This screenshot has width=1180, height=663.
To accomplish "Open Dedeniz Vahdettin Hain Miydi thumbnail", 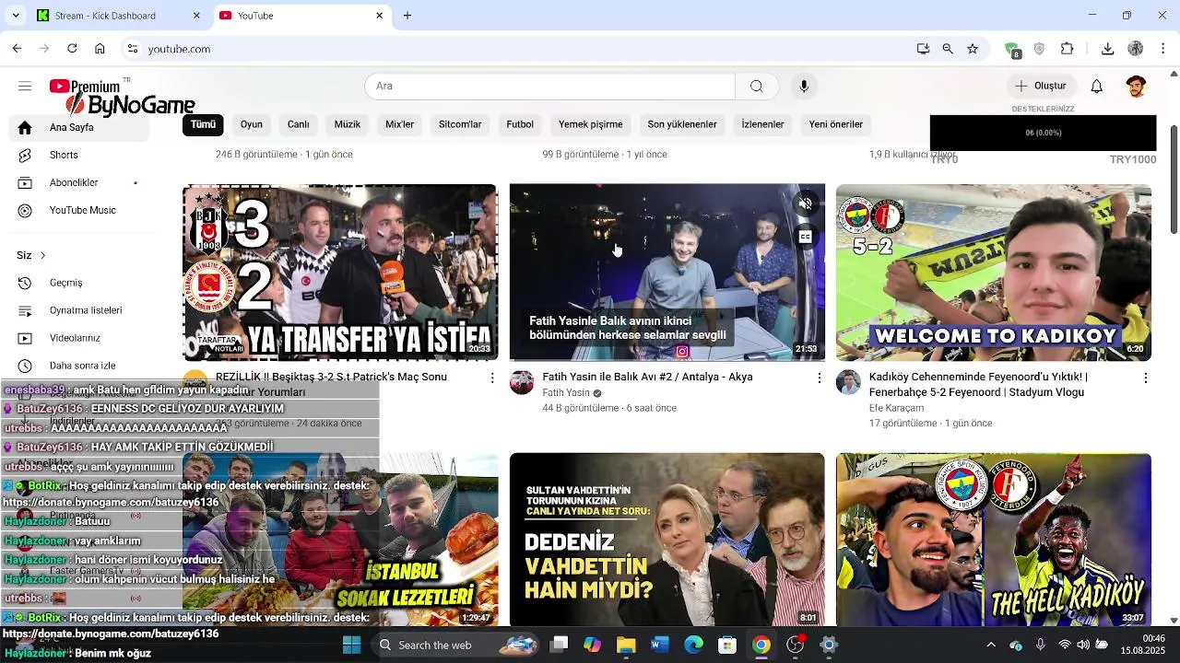I will point(667,540).
